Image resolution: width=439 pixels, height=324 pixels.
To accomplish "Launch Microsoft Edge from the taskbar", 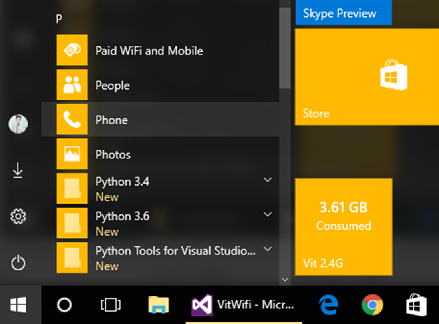I will (328, 305).
